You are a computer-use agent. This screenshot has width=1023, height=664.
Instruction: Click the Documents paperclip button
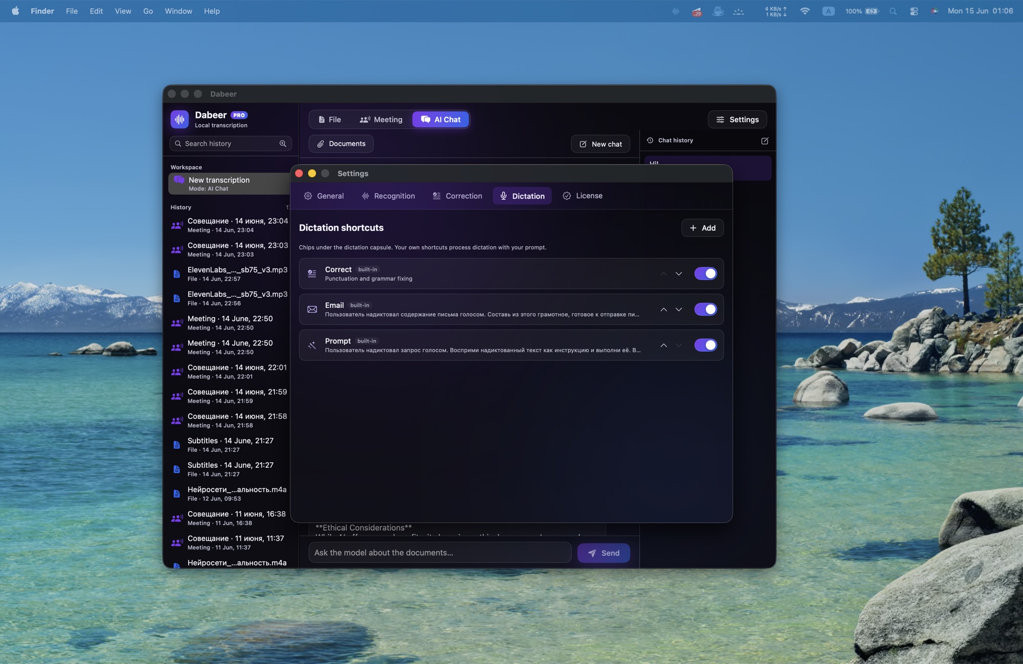tap(341, 144)
